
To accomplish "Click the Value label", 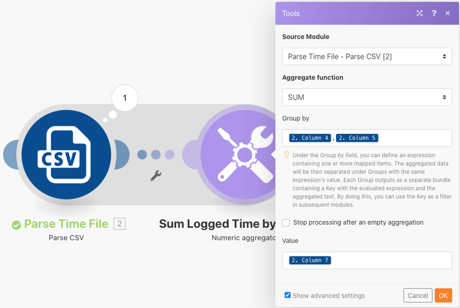I will pos(290,241).
